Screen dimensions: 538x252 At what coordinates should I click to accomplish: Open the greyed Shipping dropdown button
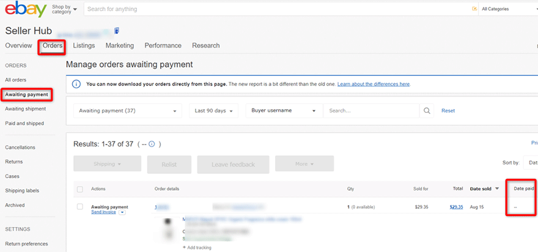108,164
